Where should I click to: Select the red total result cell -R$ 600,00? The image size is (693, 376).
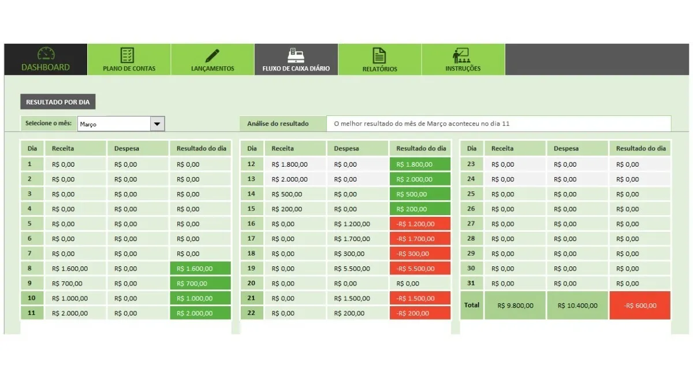(x=639, y=306)
